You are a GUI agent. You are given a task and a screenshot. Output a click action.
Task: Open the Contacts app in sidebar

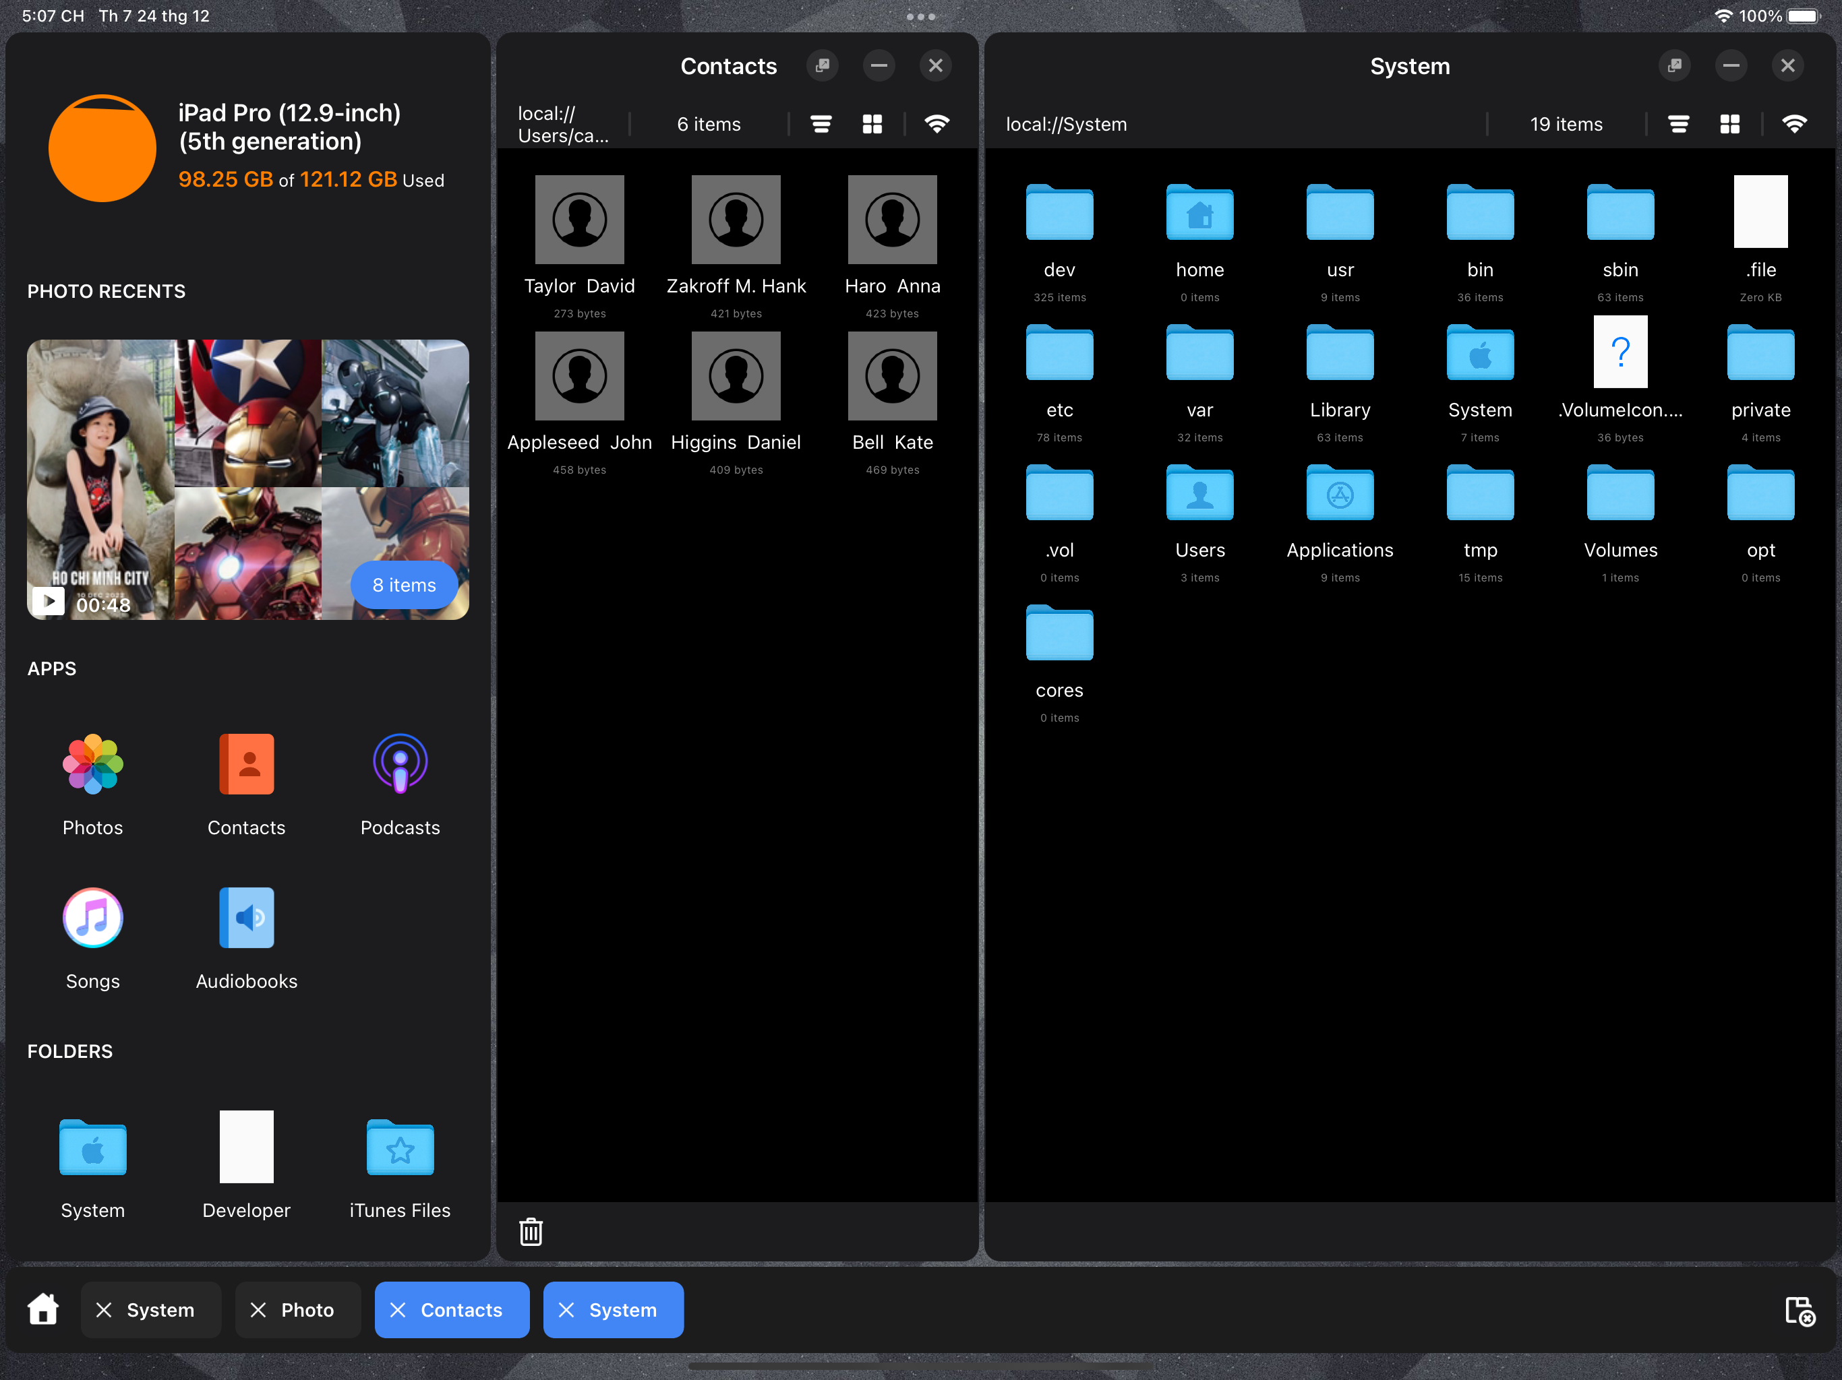click(247, 764)
